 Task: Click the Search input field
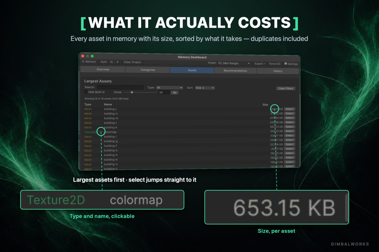[120, 88]
